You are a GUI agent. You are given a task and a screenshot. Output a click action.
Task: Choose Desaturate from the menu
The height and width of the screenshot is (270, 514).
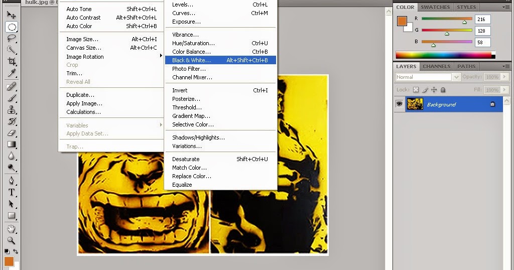(220, 159)
